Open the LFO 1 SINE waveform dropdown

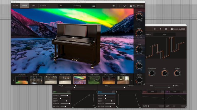tap(152, 92)
